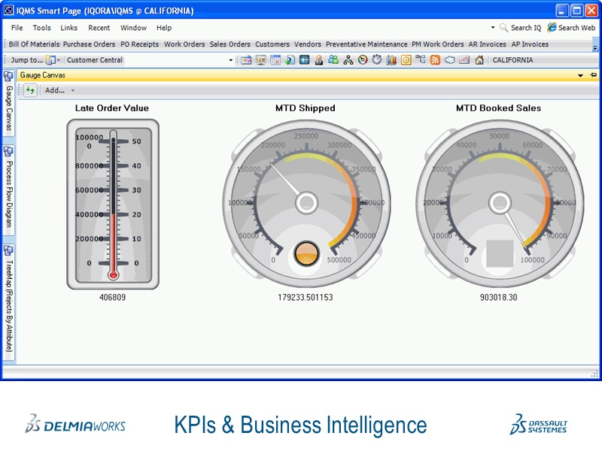Open the Gauge Canvas panel dropdown arrow
This screenshot has height=451, width=602.
pyautogui.click(x=580, y=76)
